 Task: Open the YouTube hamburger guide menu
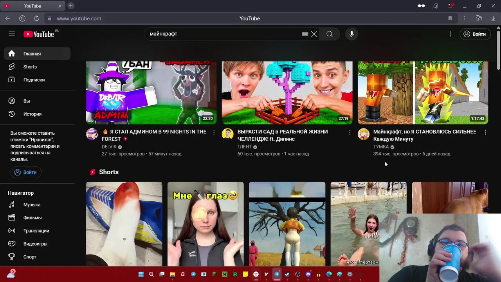pyautogui.click(x=12, y=34)
